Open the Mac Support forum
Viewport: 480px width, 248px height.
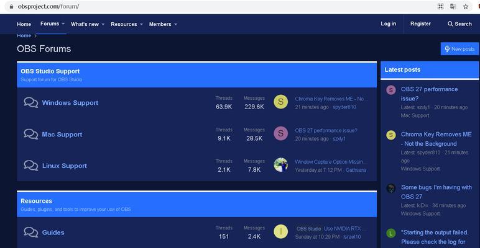[62, 135]
